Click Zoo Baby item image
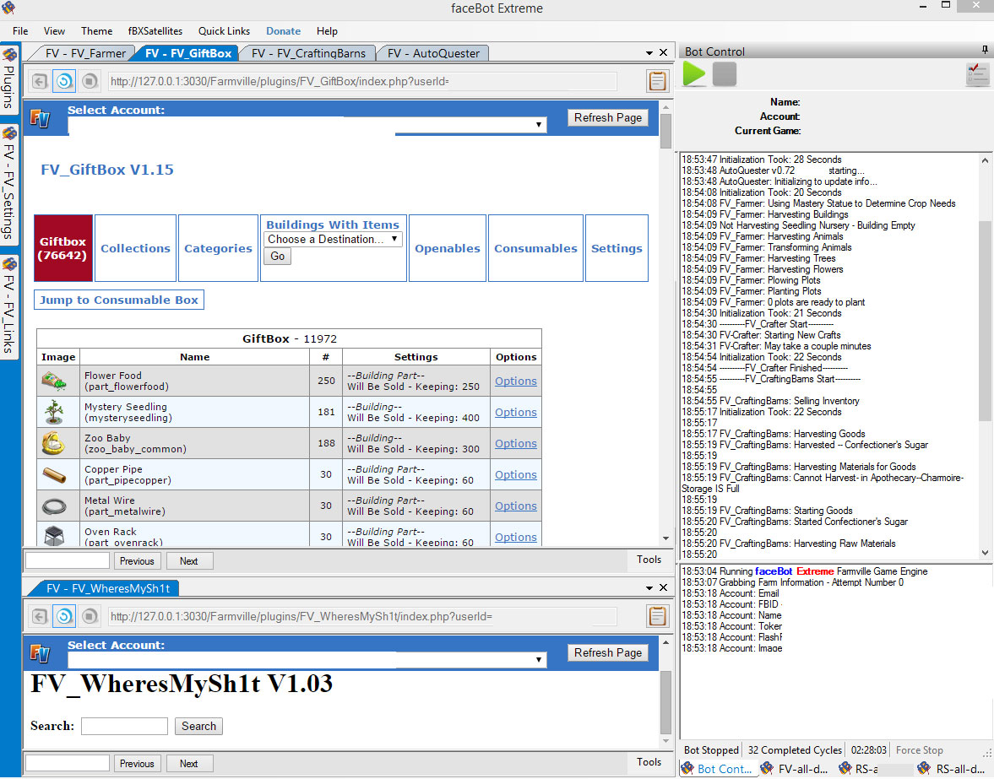Image resolution: width=994 pixels, height=779 pixels. pyautogui.click(x=53, y=443)
